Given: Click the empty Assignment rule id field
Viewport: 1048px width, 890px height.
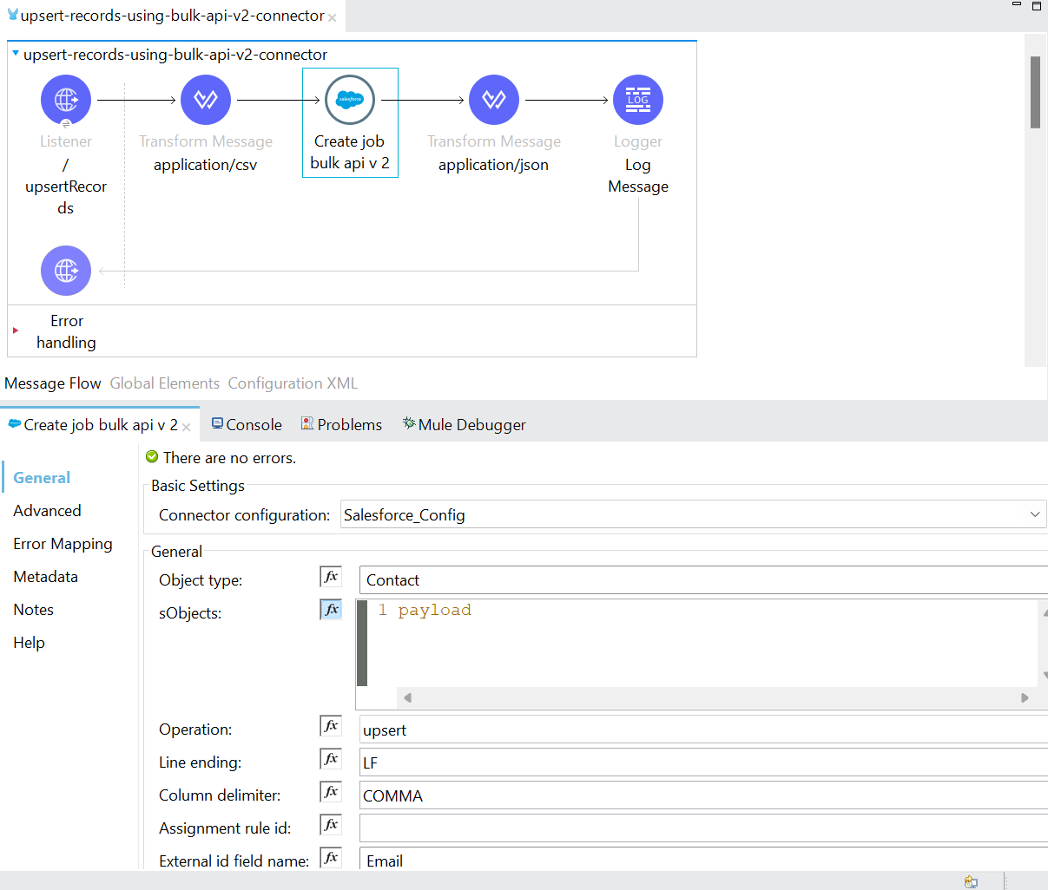Looking at the screenshot, I should [703, 828].
